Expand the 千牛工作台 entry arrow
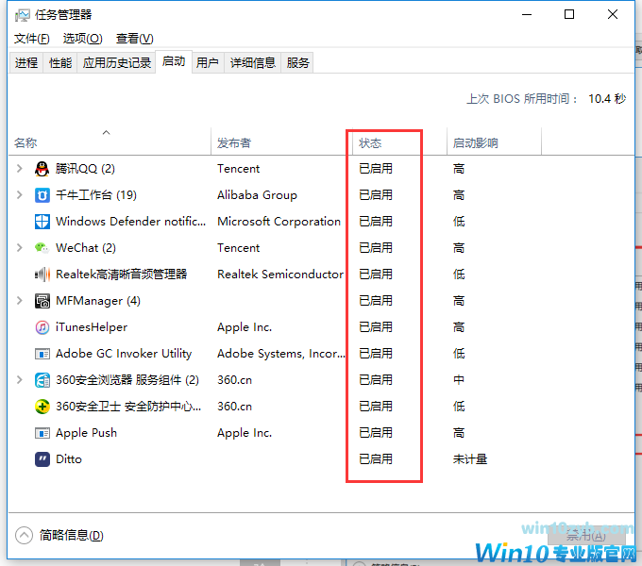642x566 pixels. pos(20,195)
